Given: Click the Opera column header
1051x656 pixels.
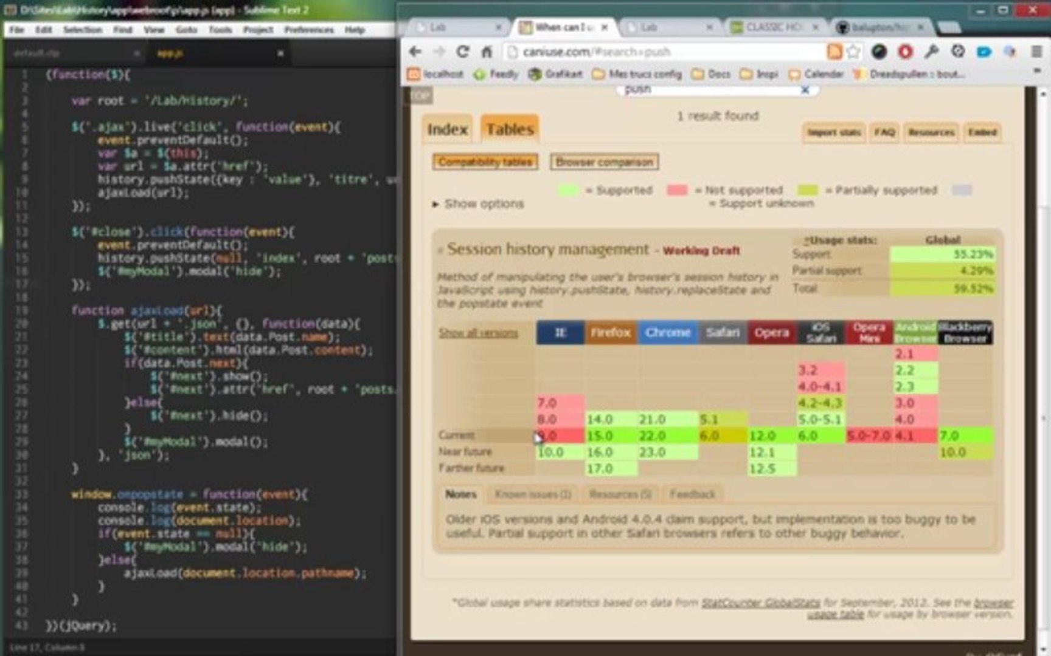Looking at the screenshot, I should (771, 333).
